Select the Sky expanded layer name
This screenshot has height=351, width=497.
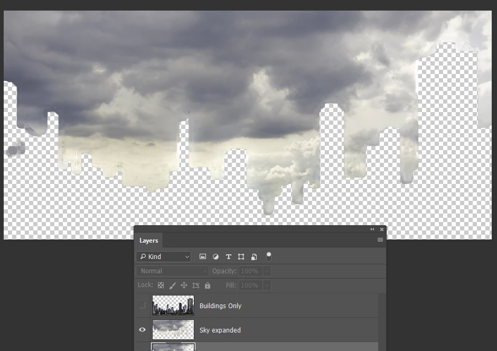point(220,330)
